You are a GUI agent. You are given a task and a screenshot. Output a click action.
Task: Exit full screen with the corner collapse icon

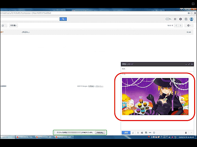193,4
